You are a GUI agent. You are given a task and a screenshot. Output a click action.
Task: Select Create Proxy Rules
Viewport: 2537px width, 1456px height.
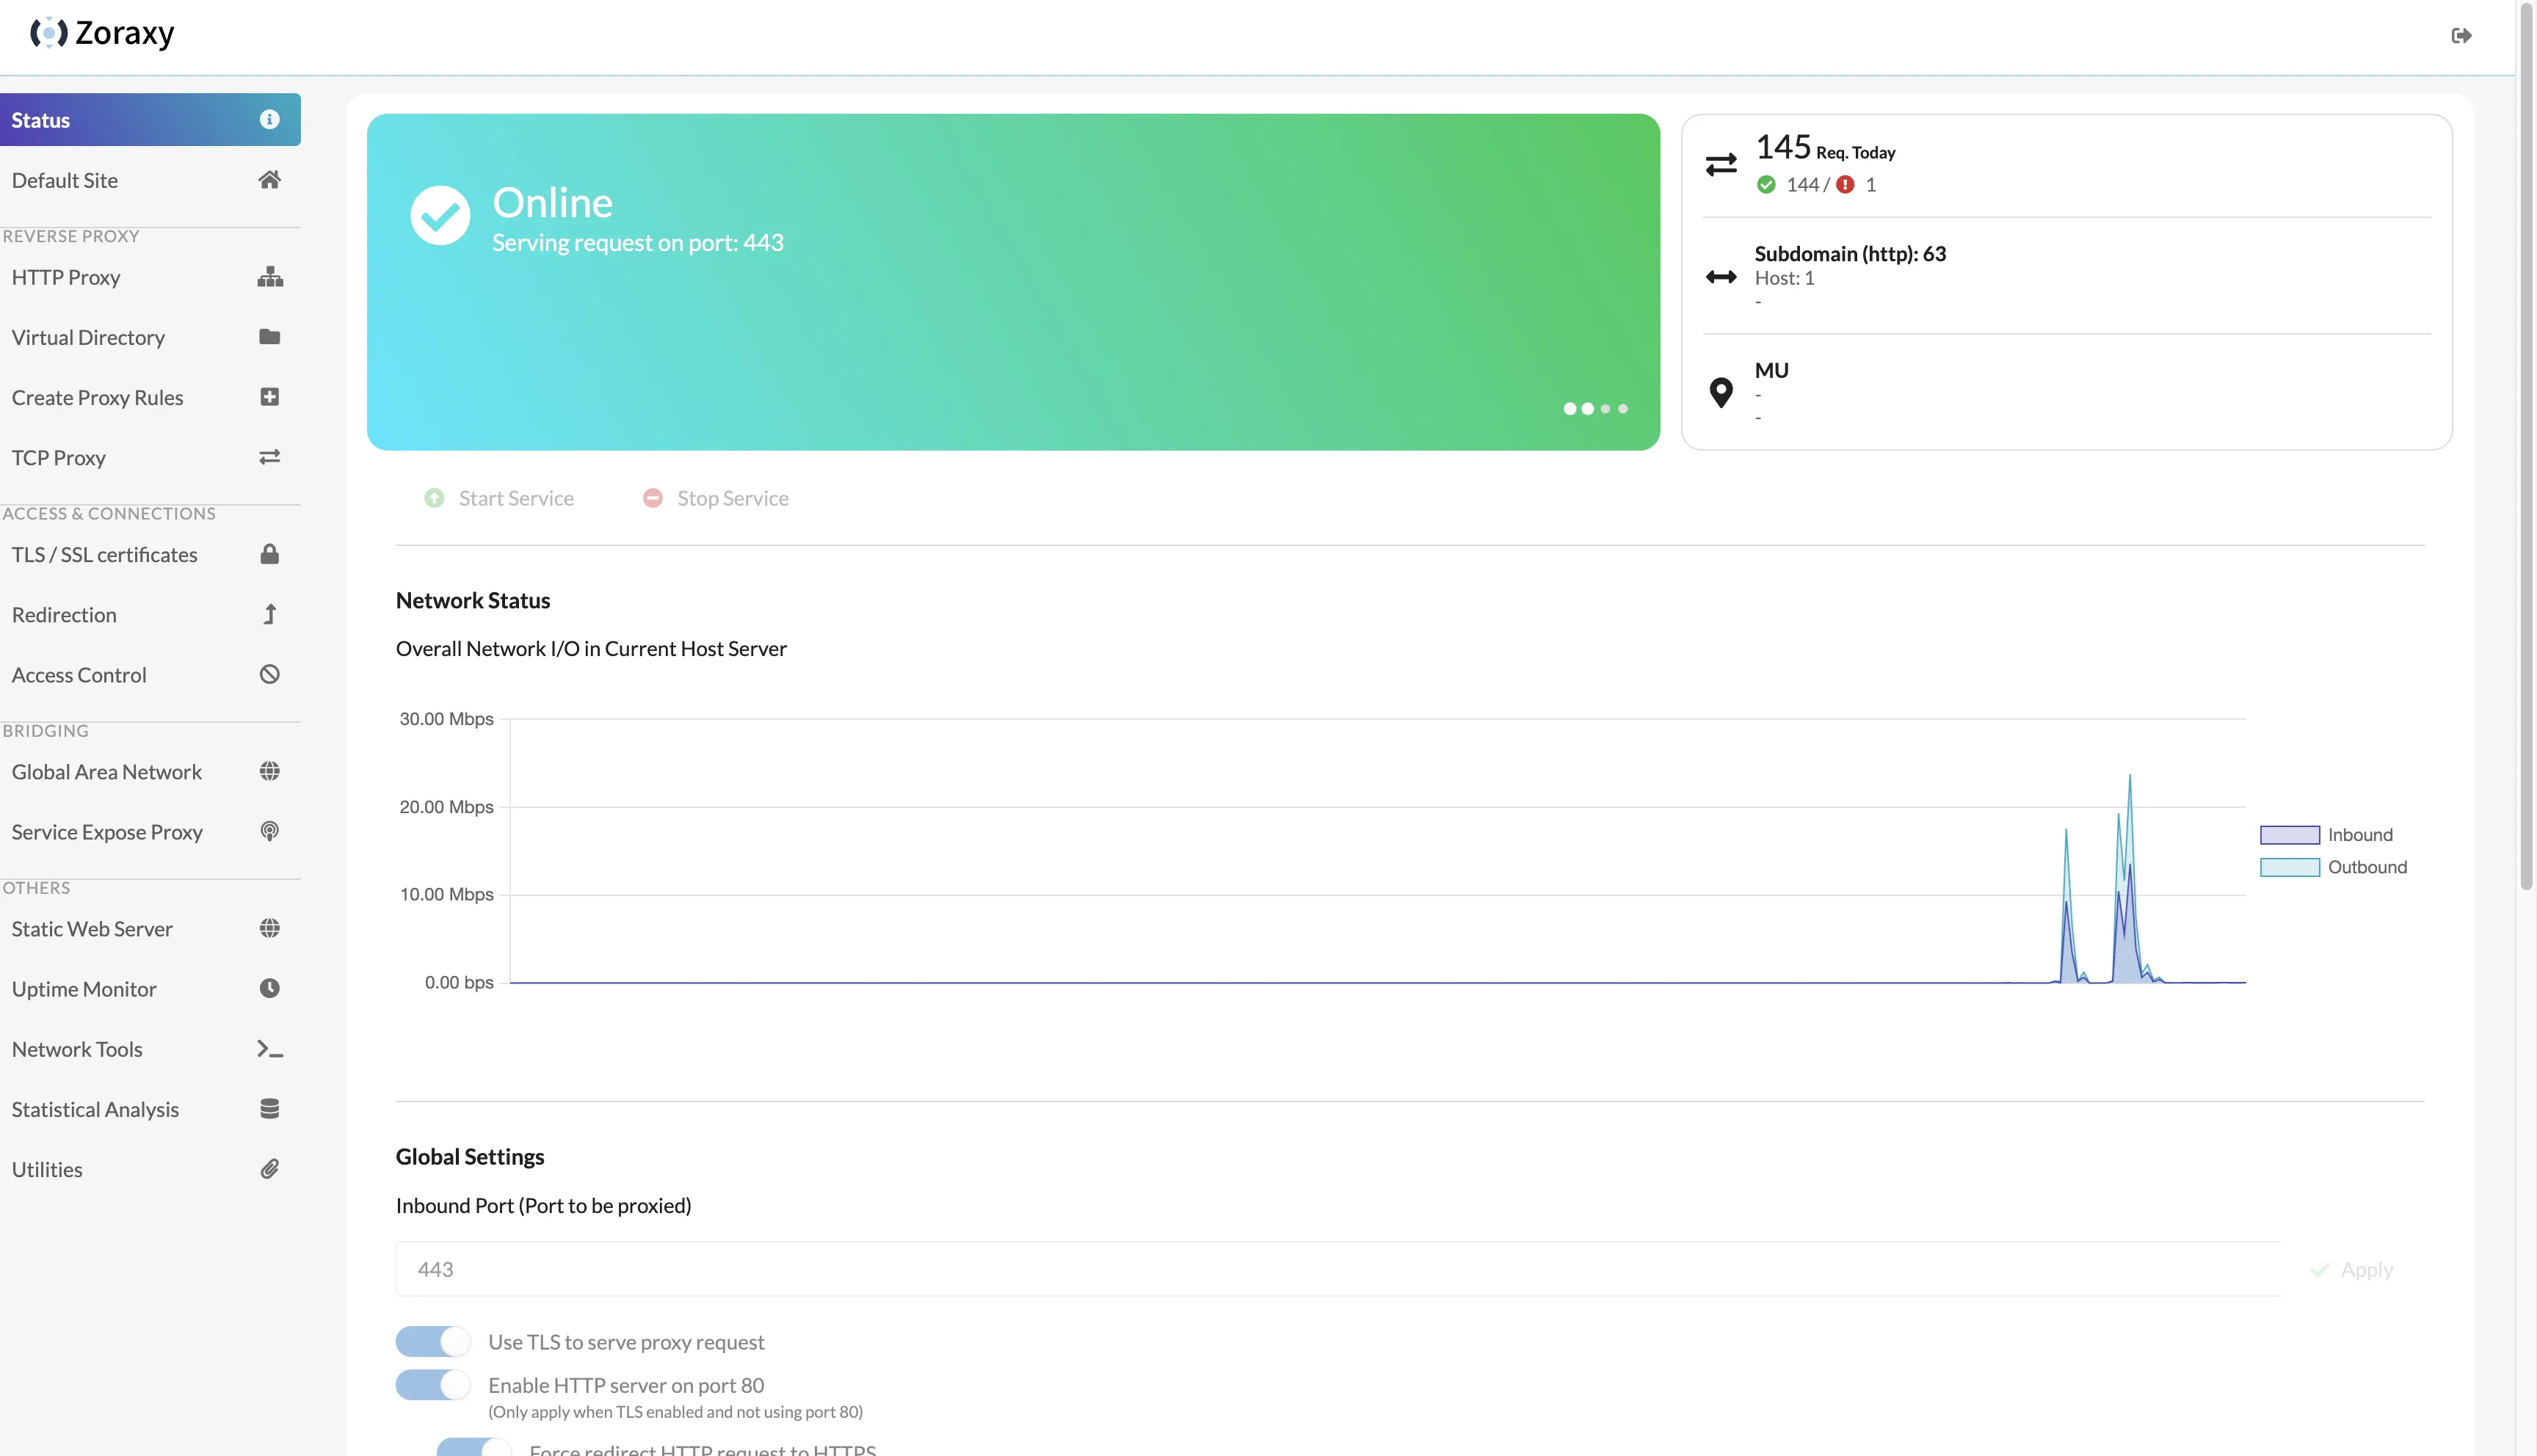point(150,397)
